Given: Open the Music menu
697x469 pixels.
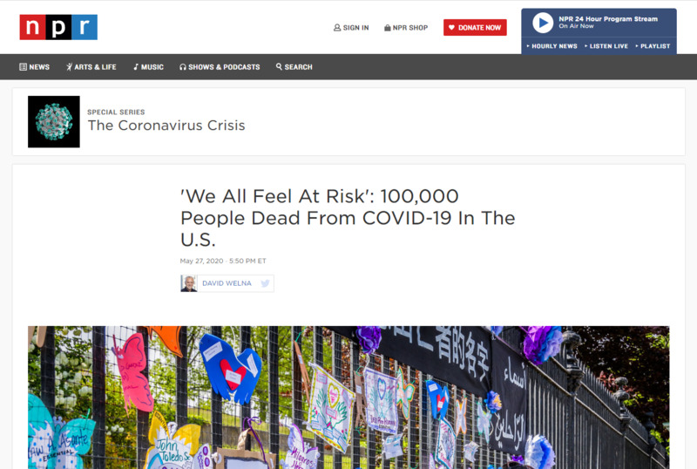Looking at the screenshot, I should pos(148,67).
